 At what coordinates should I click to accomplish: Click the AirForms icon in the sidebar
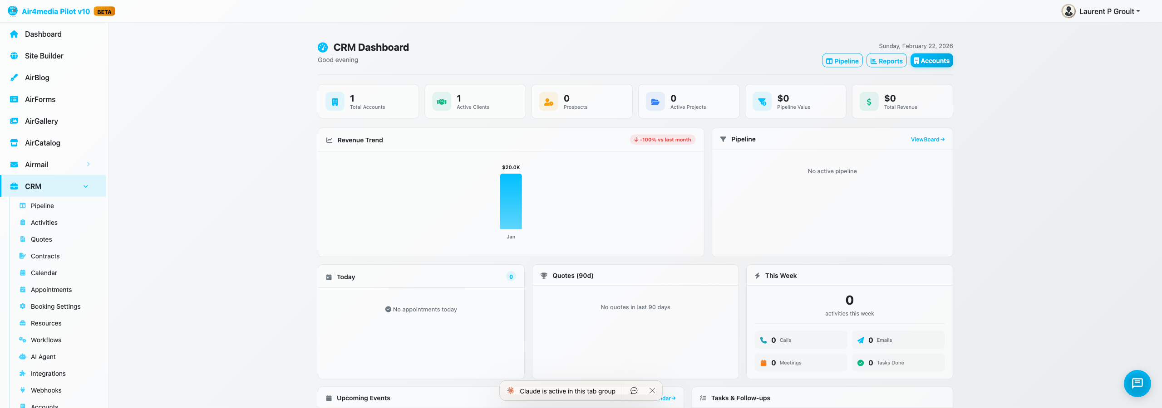pyautogui.click(x=13, y=99)
